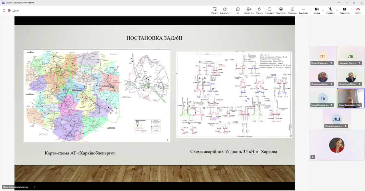Viewport: 365px width, 191px height.
Task: Select Марк Андрійович's video tile
Action: tap(350, 98)
